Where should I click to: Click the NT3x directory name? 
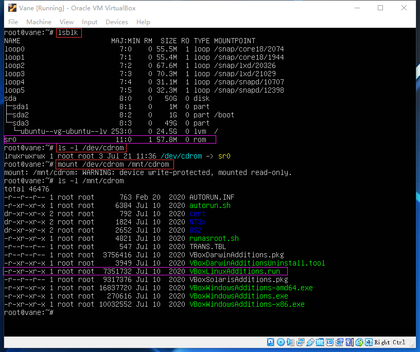(198, 222)
